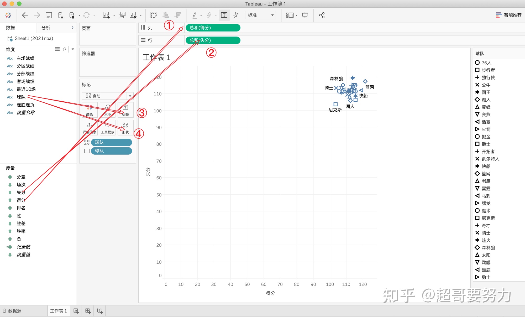525x317 pixels.
Task: Click the new worksheet tab icon
Action: point(76,311)
